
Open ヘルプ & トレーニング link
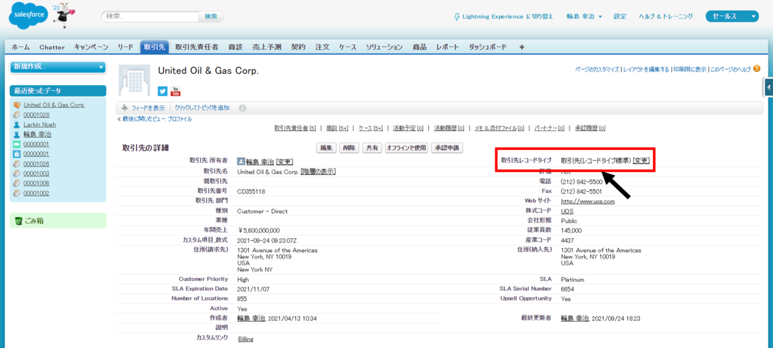tap(665, 17)
